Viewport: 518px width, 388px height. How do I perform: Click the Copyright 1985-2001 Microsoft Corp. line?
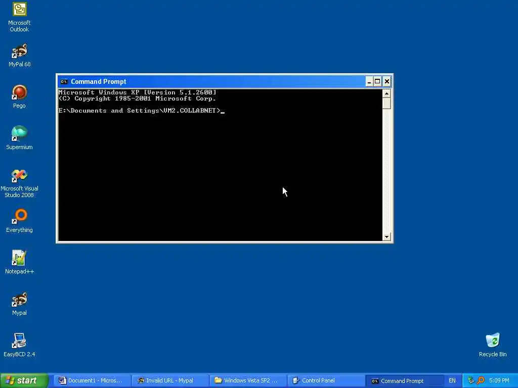coord(137,99)
